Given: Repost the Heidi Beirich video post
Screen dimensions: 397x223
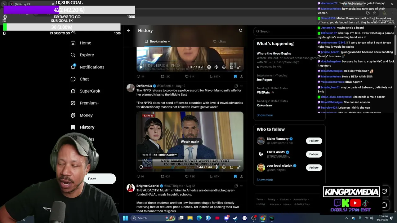Looking at the screenshot, I should [165, 76].
